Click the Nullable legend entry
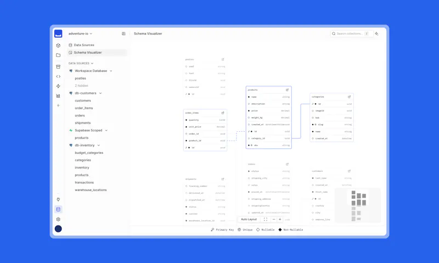Image resolution: width=439 pixels, height=263 pixels. click(266, 230)
